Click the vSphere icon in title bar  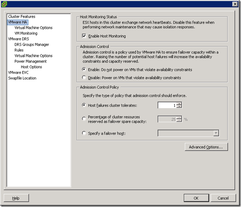(4, 4)
